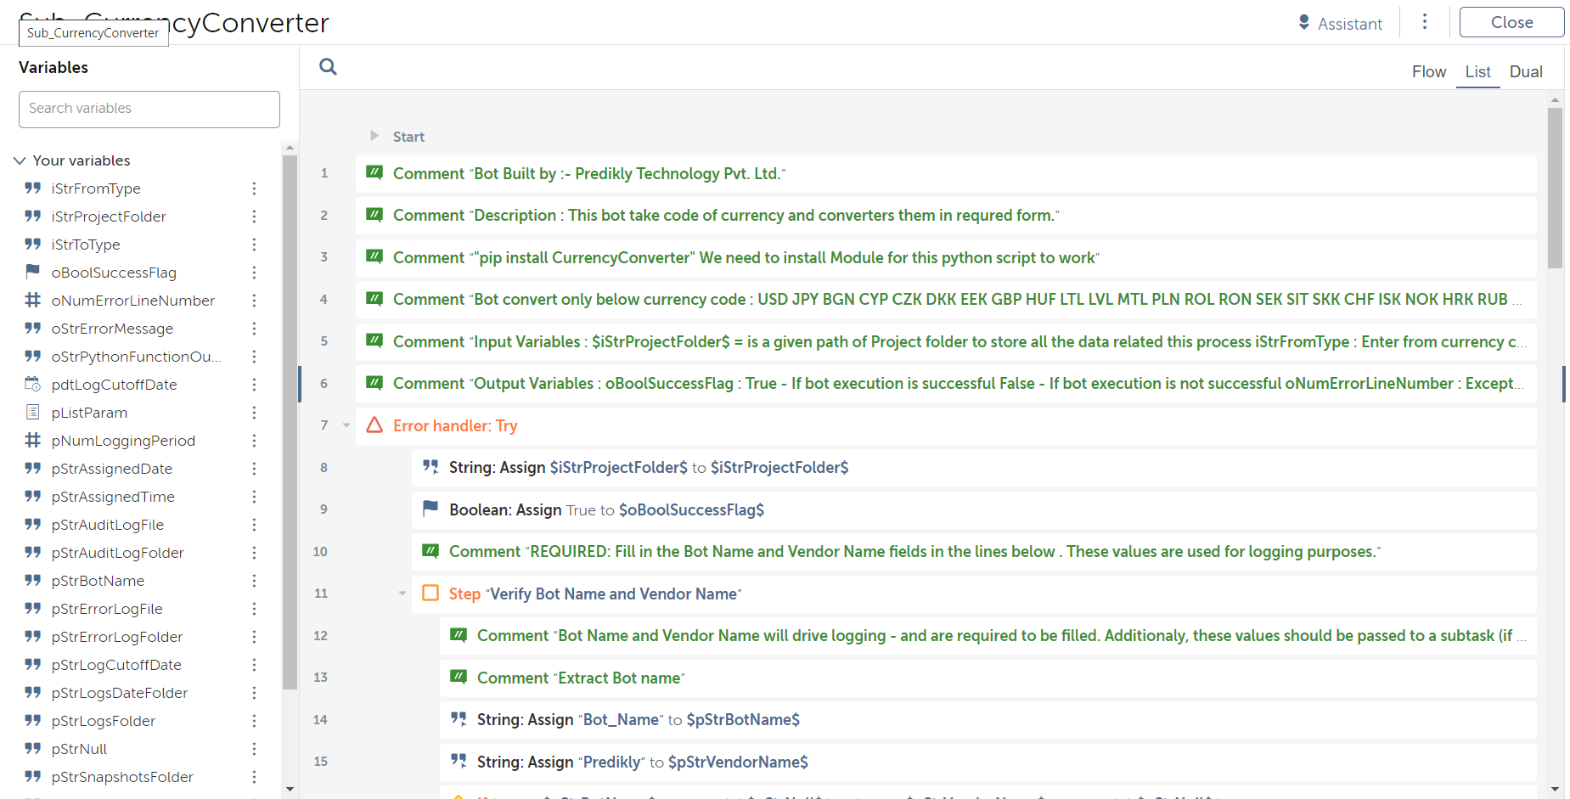Click the Boolean Assign flag icon on line 9

coord(430,509)
